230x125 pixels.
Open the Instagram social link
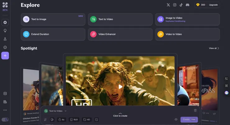pyautogui.click(x=175, y=5)
